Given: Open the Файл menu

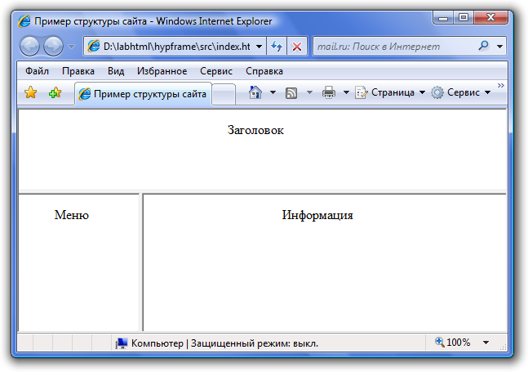Looking at the screenshot, I should (37, 71).
